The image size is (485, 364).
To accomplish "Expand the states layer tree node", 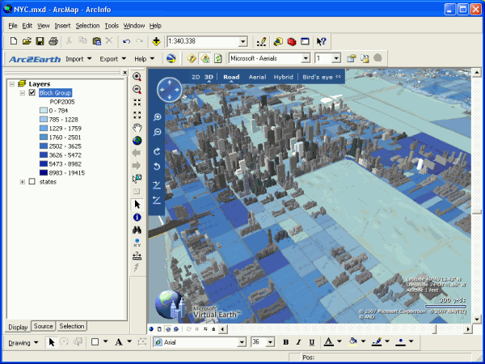I will click(23, 182).
